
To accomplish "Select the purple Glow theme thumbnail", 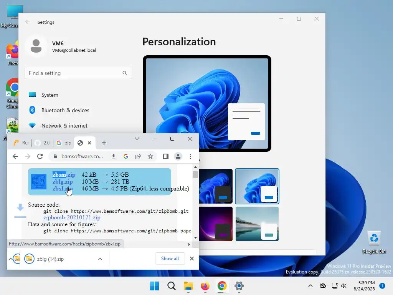I will [x=216, y=224].
